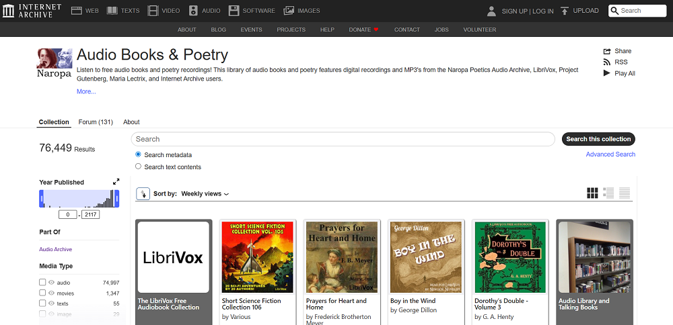The width and height of the screenshot is (673, 325).
Task: Click the red Donate heart icon
Action: coord(376,30)
